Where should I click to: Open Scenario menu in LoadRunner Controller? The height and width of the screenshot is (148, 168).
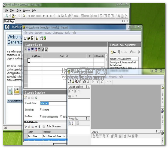click(x=39, y=33)
